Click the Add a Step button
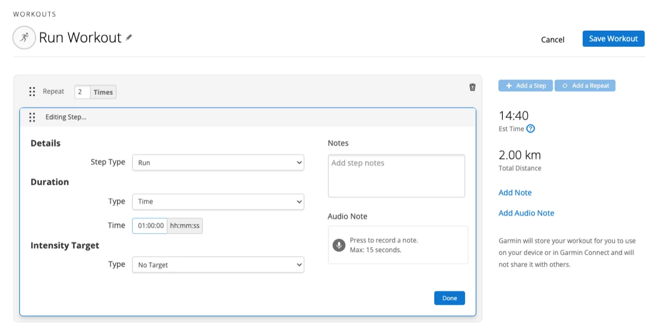Screen dimensions: 663x327 click(525, 86)
